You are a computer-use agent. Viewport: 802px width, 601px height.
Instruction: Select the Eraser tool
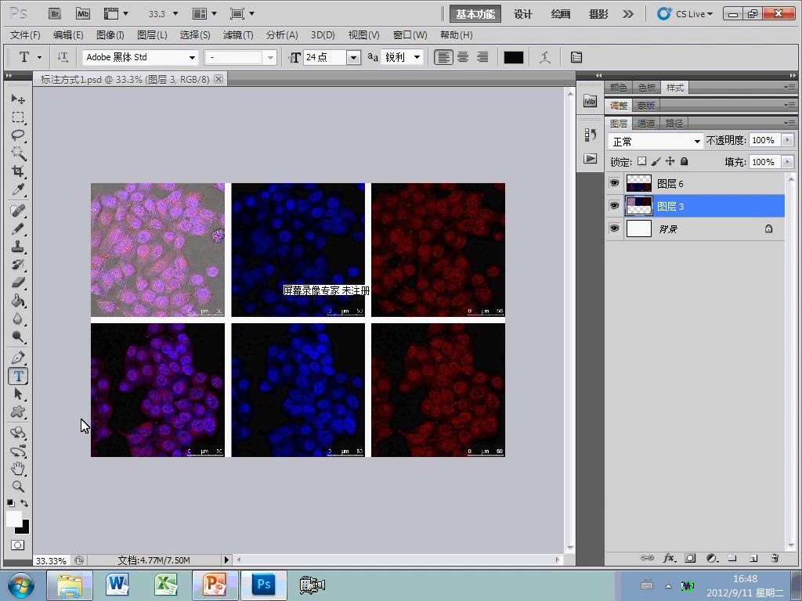coord(18,282)
